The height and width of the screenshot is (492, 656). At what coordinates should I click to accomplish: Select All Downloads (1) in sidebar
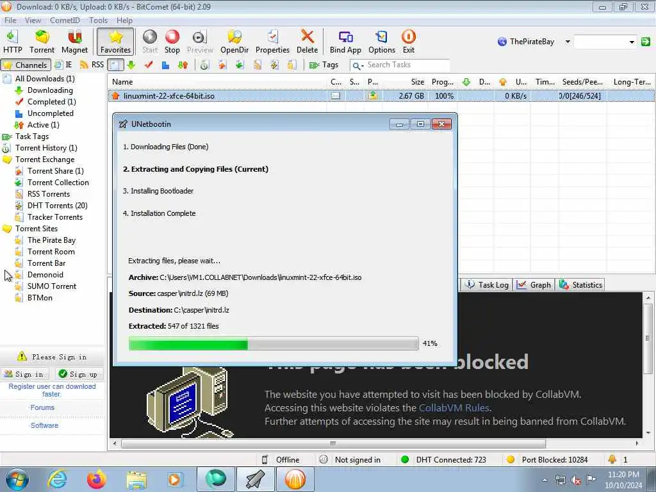pos(45,79)
